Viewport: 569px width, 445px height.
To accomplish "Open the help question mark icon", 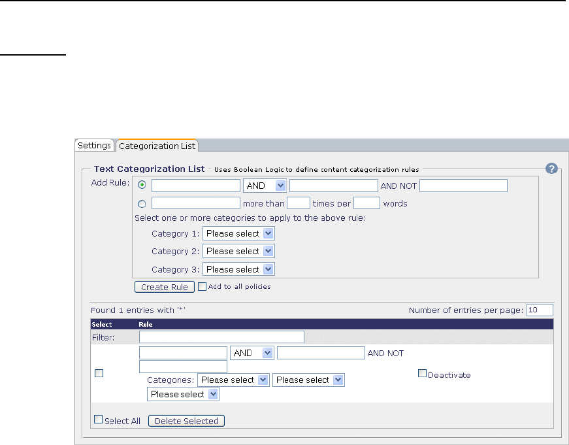I will click(551, 169).
